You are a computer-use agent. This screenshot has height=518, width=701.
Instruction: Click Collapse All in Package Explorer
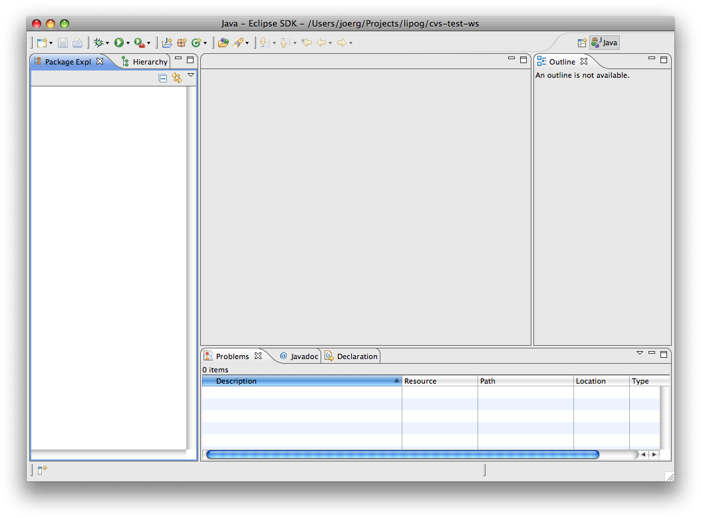pyautogui.click(x=163, y=78)
